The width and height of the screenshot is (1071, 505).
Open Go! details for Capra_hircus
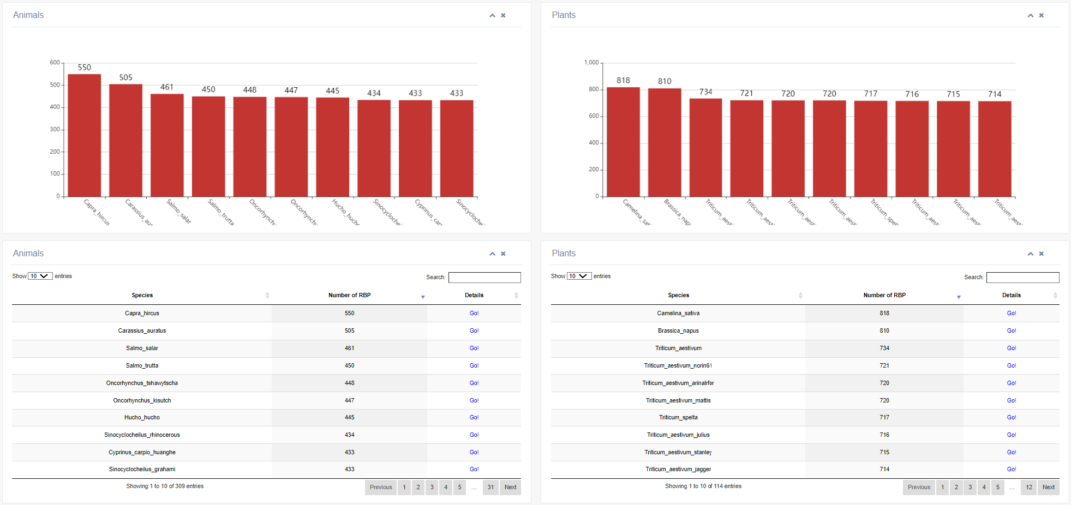coord(474,313)
